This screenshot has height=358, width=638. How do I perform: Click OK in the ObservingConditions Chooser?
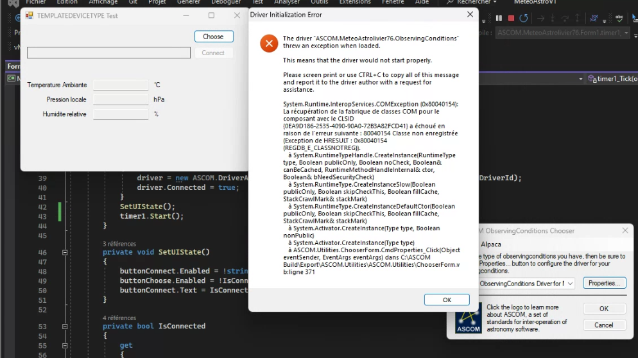click(604, 309)
